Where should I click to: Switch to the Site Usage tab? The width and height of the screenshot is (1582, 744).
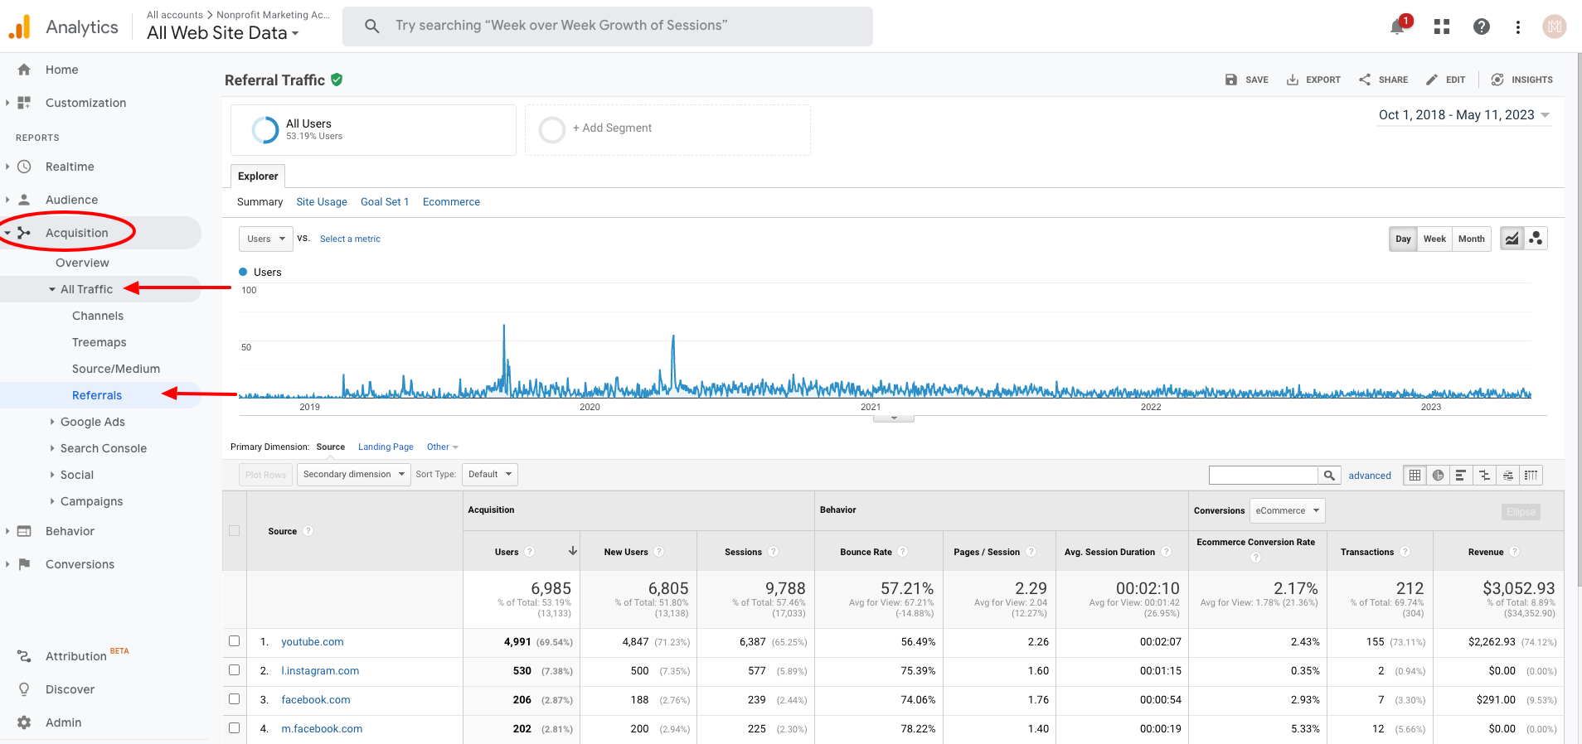point(322,202)
